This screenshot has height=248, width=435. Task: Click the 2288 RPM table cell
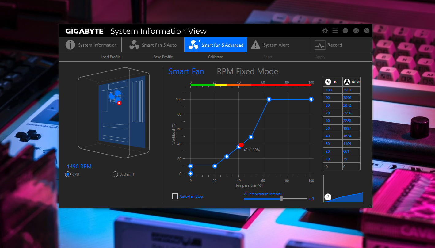pyautogui.click(x=351, y=121)
